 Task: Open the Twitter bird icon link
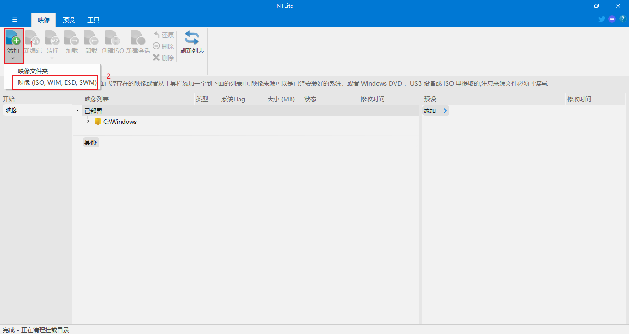(x=601, y=19)
